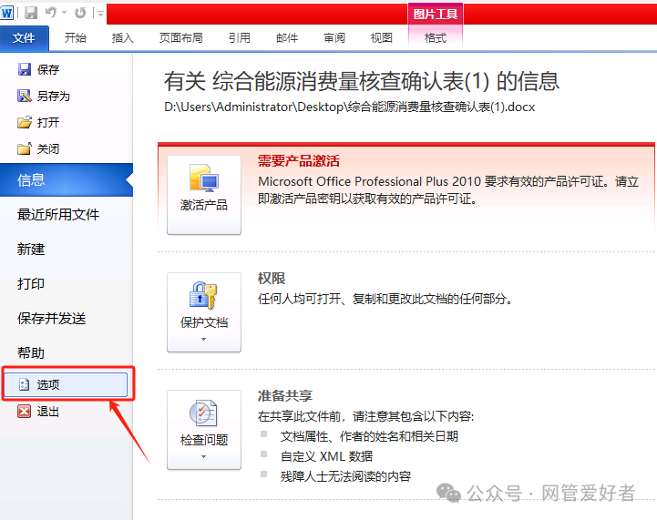The height and width of the screenshot is (520, 657).
Task: Click the 图片工具 contextual tab header
Action: tap(436, 15)
